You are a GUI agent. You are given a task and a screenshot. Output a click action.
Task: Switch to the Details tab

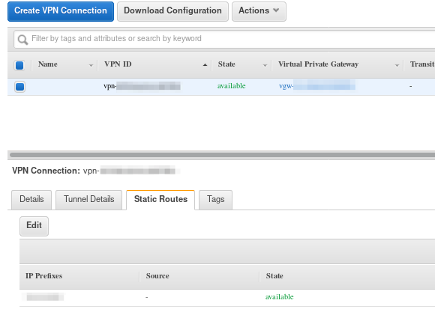pyautogui.click(x=31, y=200)
